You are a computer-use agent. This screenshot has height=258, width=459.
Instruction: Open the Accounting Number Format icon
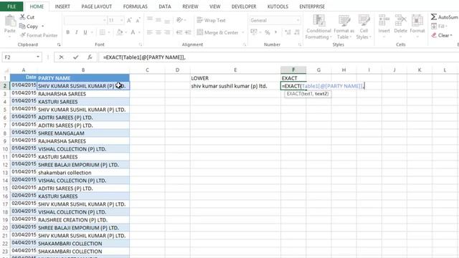click(254, 32)
